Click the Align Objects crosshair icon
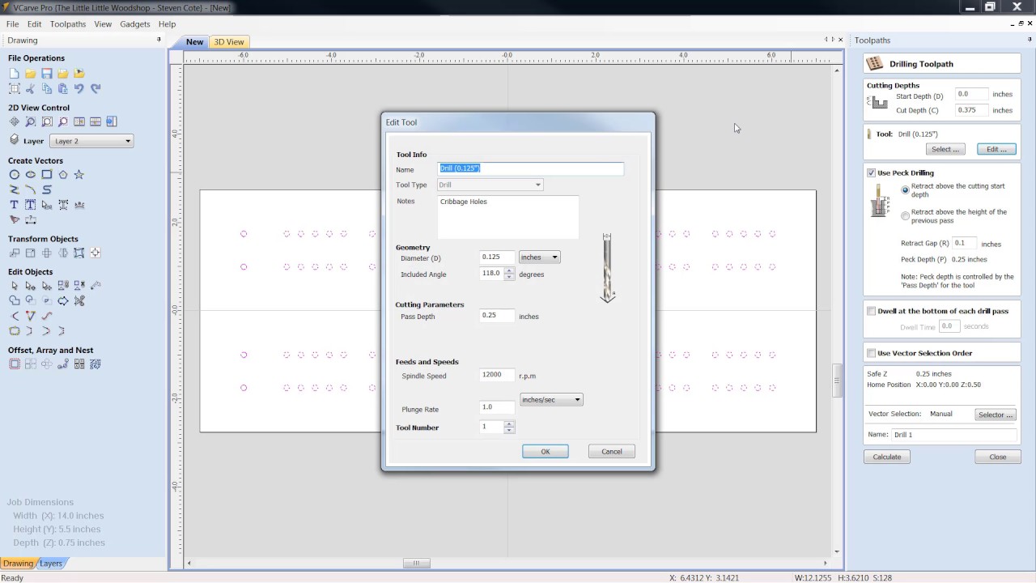Screen dimensions: 1036x583 coord(95,253)
